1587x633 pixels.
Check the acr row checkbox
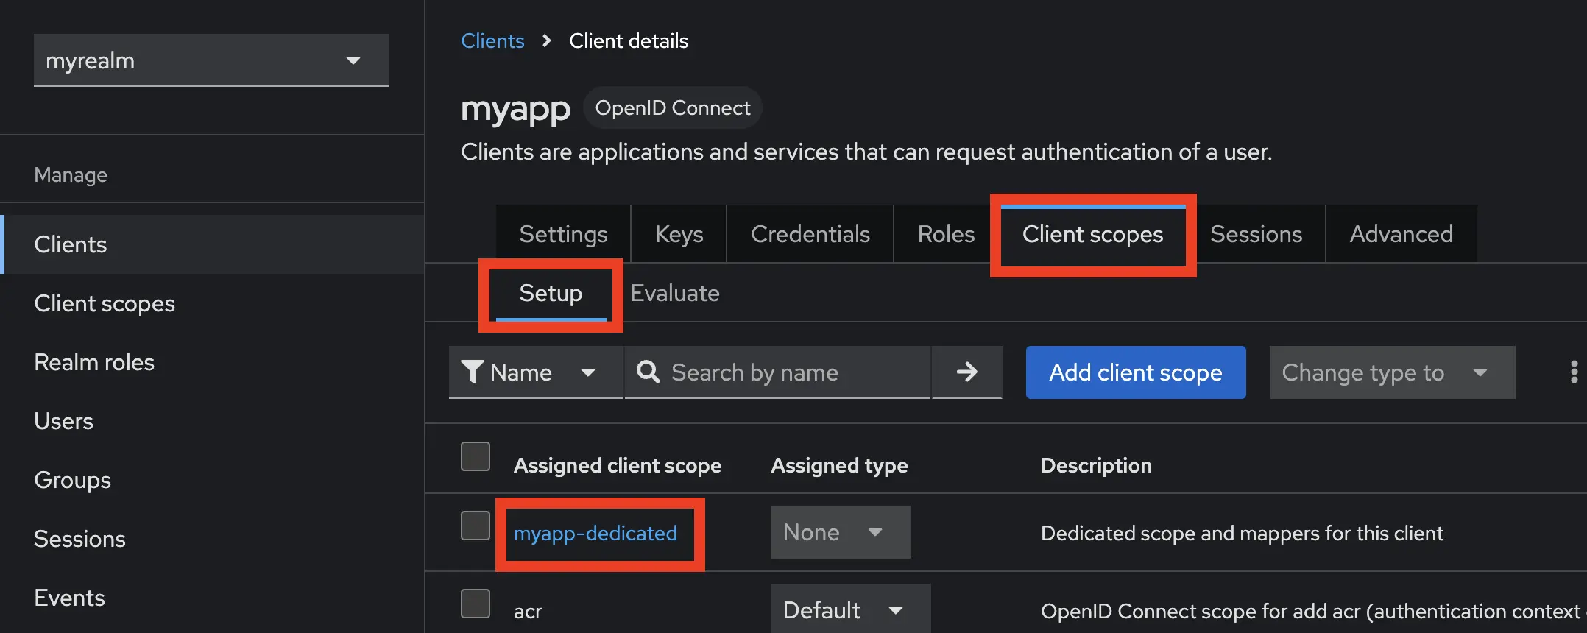click(476, 604)
